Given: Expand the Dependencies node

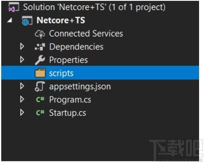Looking at the screenshot, I should click(22, 46).
